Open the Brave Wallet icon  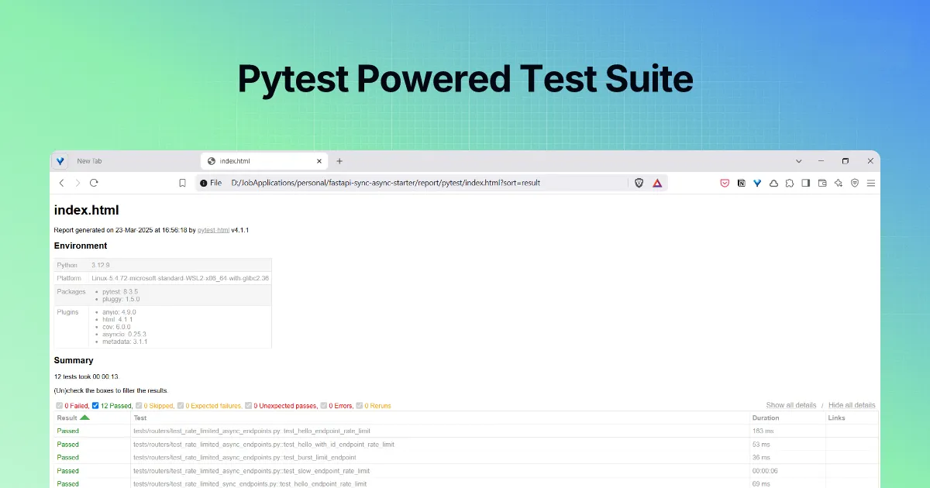click(822, 183)
